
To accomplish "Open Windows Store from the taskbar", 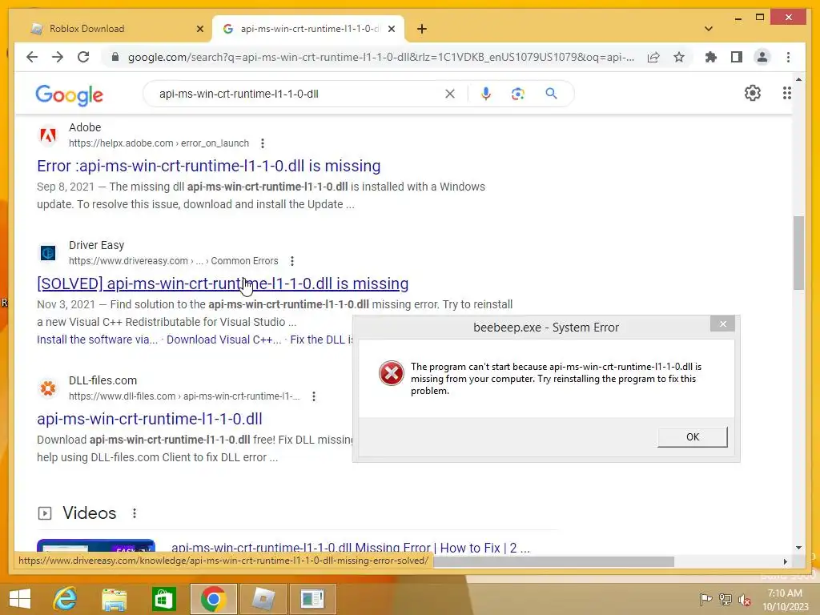I will click(163, 599).
